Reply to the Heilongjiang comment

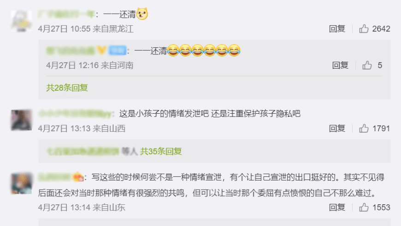coord(337,29)
